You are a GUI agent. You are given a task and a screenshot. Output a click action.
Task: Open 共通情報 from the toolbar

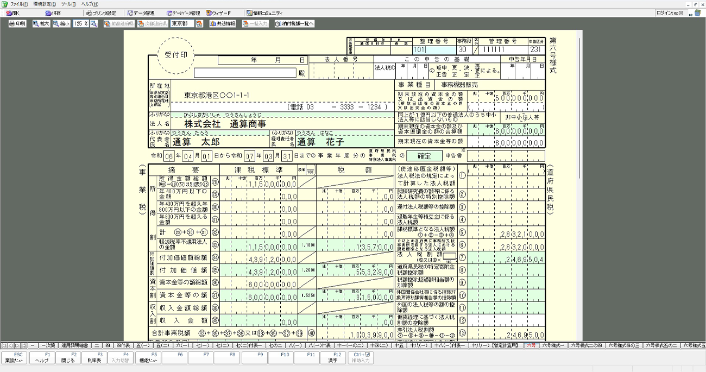tap(223, 24)
